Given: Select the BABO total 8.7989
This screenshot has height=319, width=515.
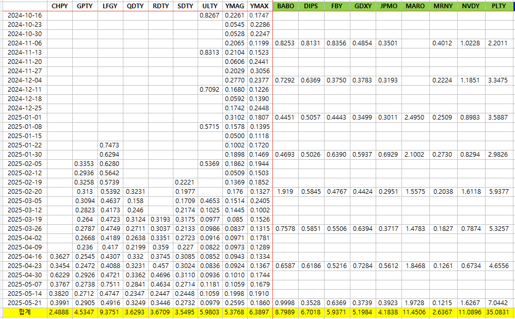Looking at the screenshot, I should [x=285, y=312].
